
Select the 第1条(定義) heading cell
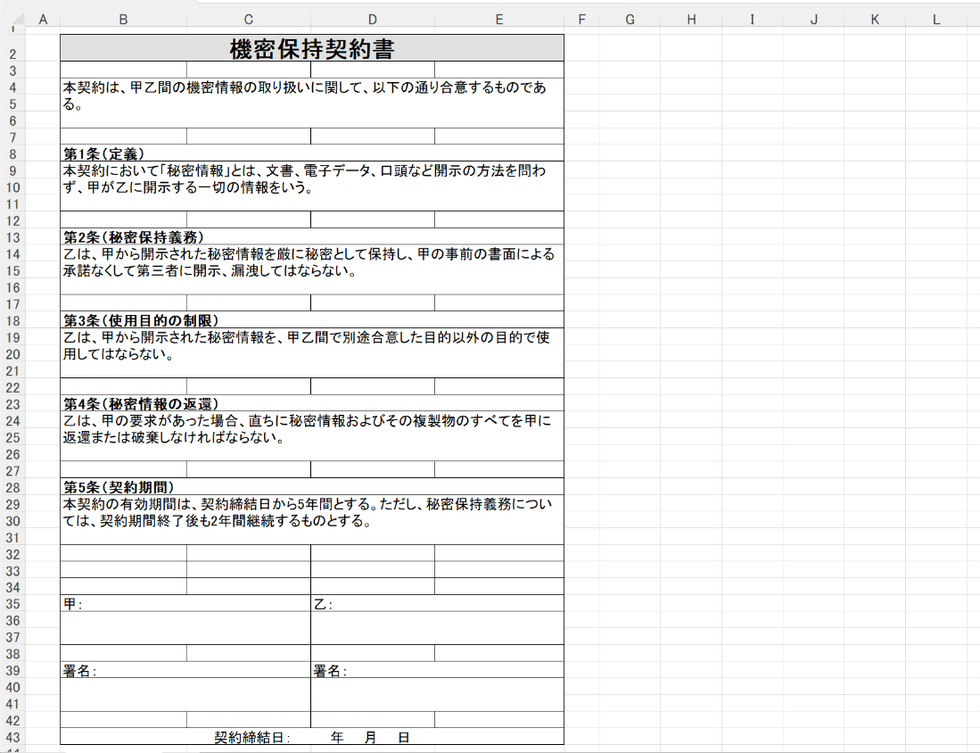pos(312,153)
